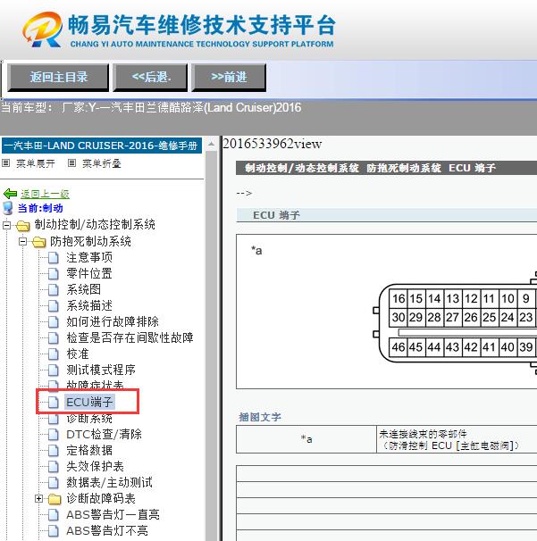Select the 防抱死制动系统 folder
The width and height of the screenshot is (537, 541).
[90, 241]
